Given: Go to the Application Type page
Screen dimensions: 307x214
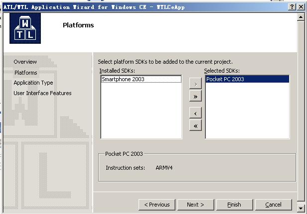Looking at the screenshot, I should click(33, 83).
